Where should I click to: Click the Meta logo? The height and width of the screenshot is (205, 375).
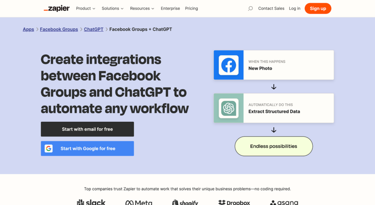(139, 202)
